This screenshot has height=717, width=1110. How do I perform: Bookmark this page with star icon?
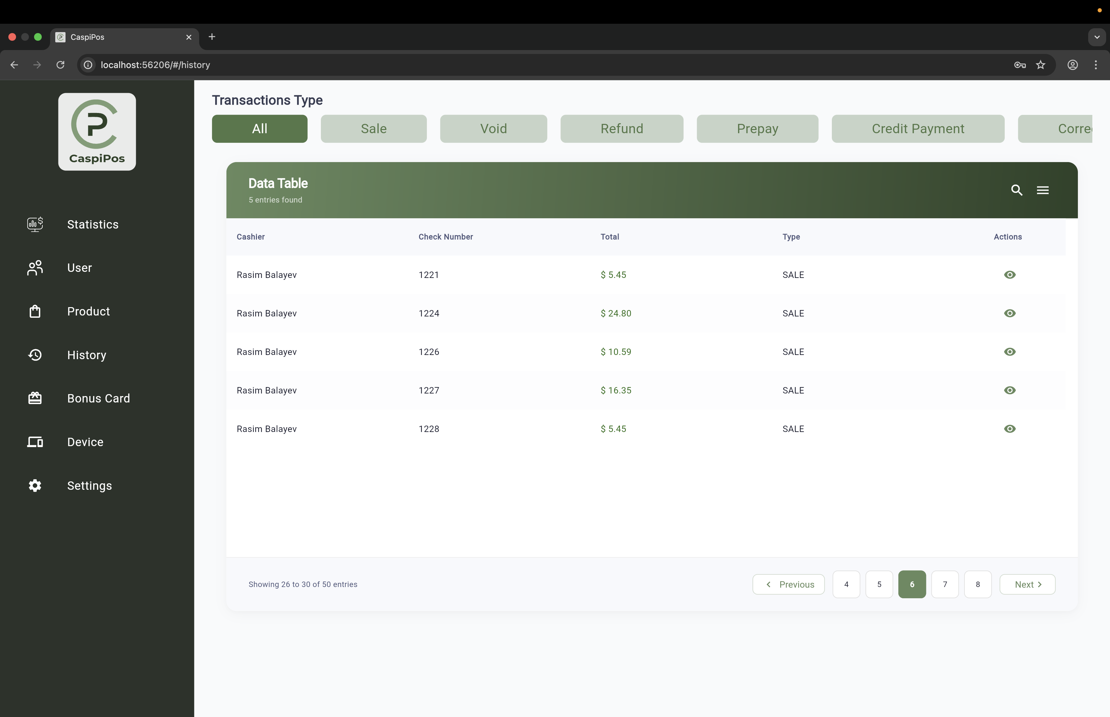(1040, 65)
